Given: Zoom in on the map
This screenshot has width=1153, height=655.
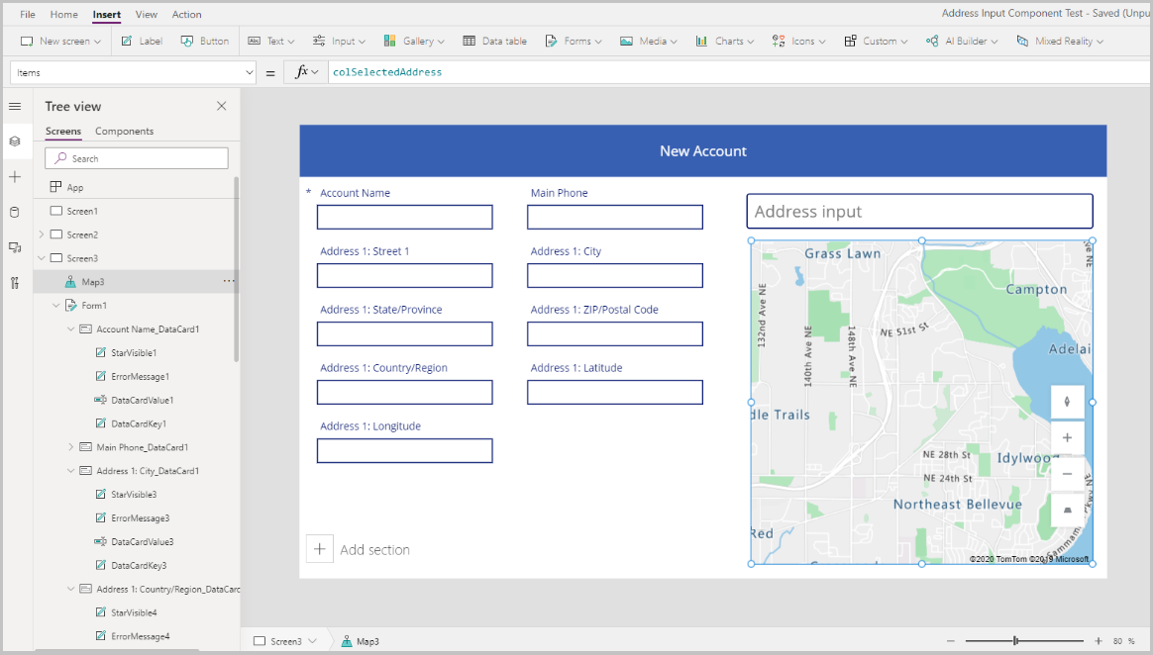Looking at the screenshot, I should 1067,437.
